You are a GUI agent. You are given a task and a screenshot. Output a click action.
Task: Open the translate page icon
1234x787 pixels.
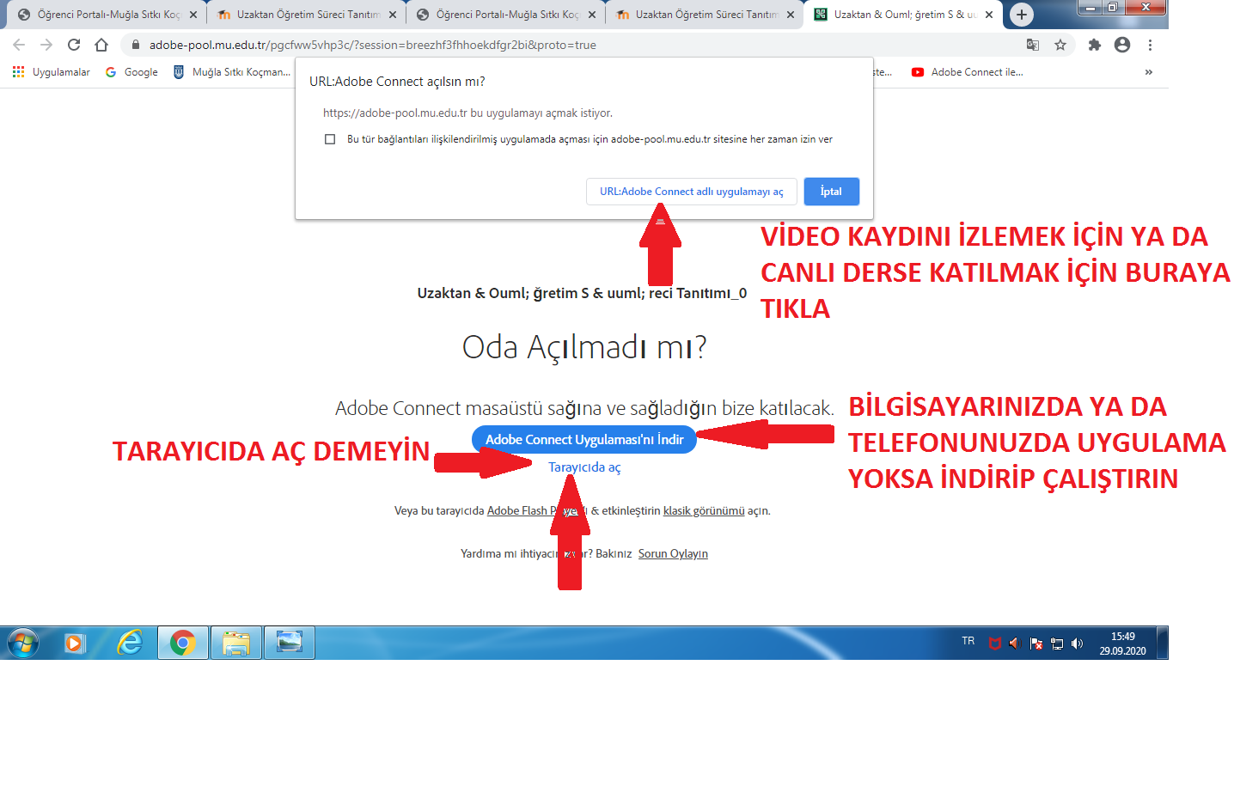[x=1033, y=45]
